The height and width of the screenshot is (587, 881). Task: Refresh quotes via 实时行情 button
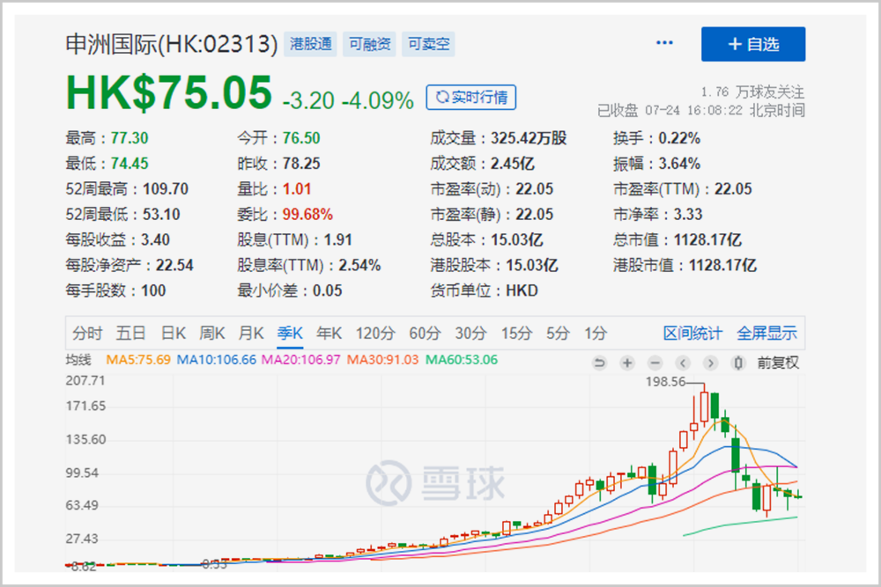(470, 98)
